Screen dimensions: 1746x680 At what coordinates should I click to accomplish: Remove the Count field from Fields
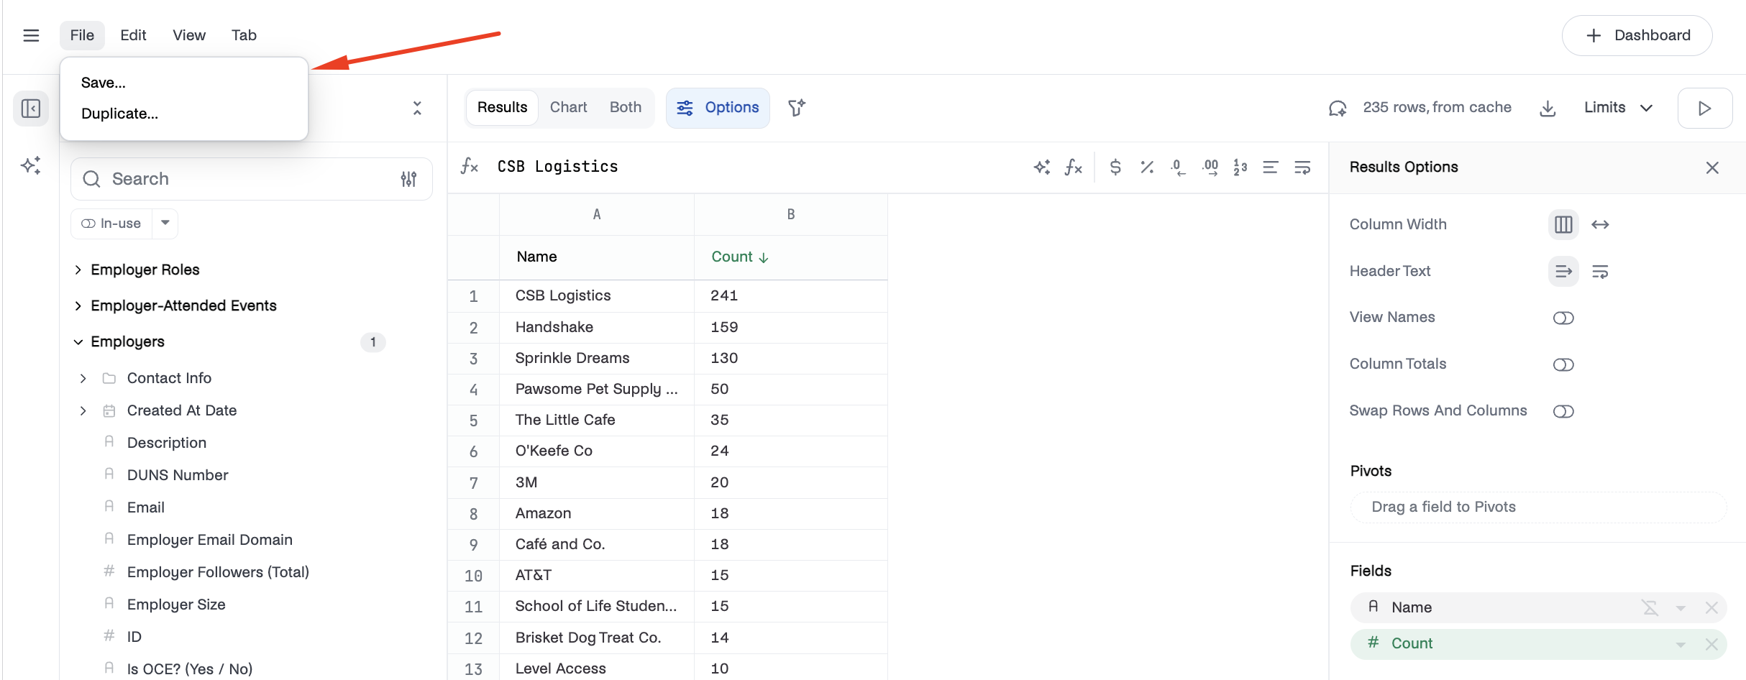1711,644
